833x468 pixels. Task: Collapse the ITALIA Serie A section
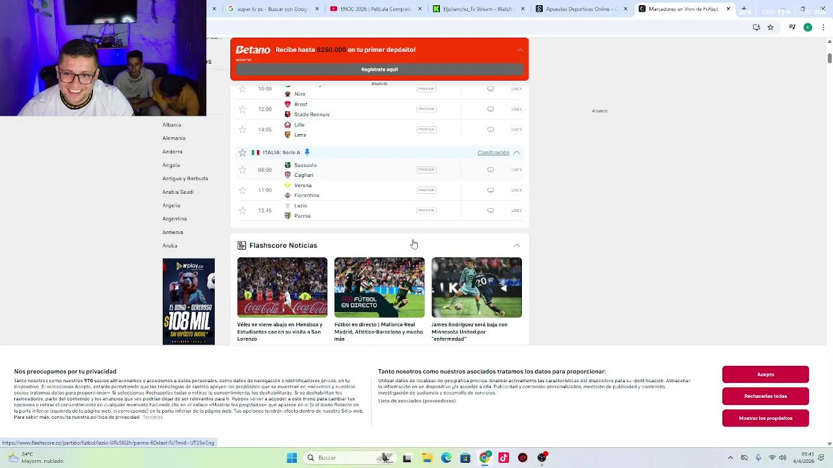tap(517, 153)
